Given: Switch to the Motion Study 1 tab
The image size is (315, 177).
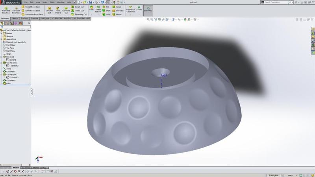Looking at the screenshot, I should tap(39, 168).
